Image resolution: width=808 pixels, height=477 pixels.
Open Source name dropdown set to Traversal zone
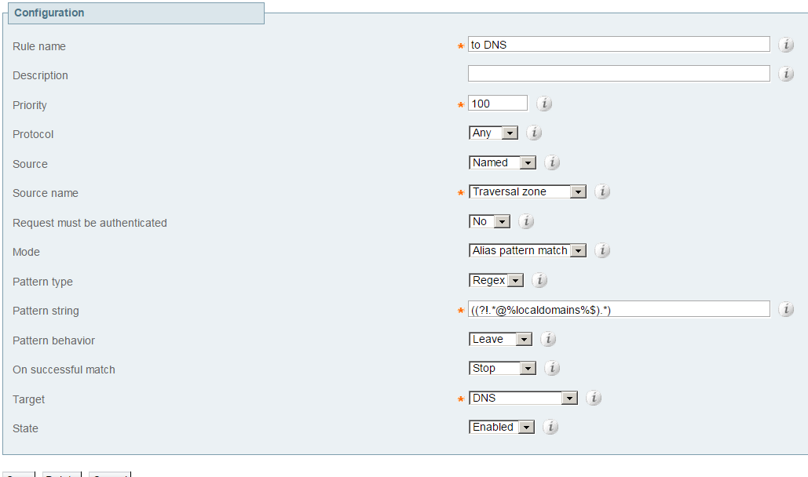[x=527, y=191]
